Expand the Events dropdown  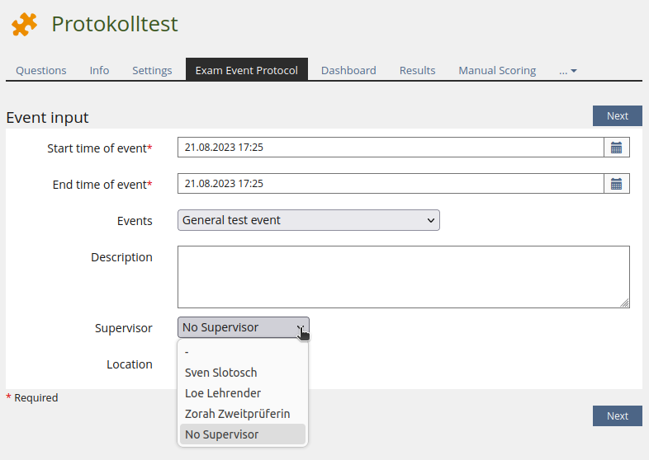tap(308, 220)
